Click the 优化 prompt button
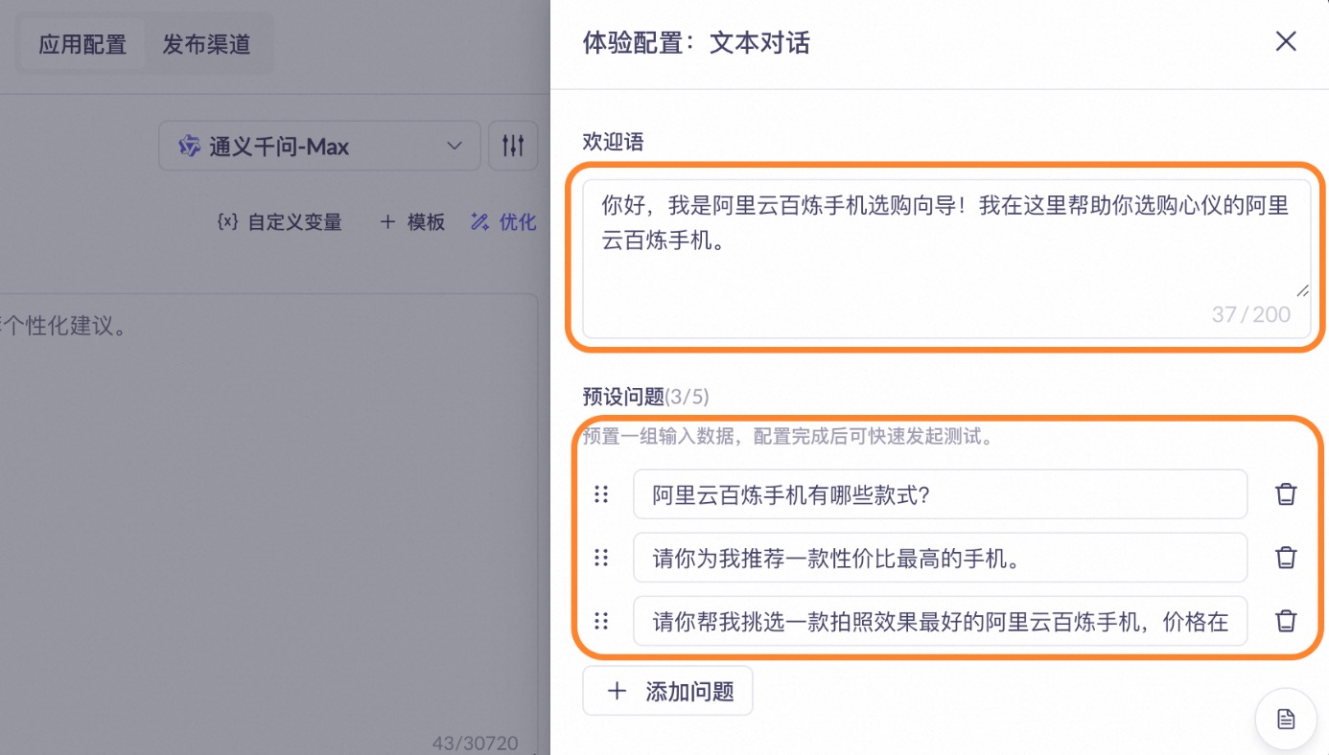Image resolution: width=1329 pixels, height=755 pixels. pos(503,222)
